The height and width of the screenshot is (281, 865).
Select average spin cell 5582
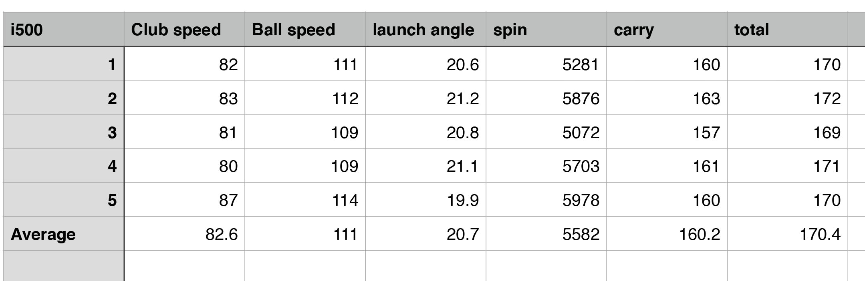tap(546, 234)
